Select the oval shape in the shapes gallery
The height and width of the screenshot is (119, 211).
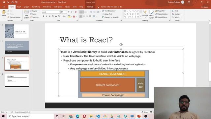[x=136, y=11]
